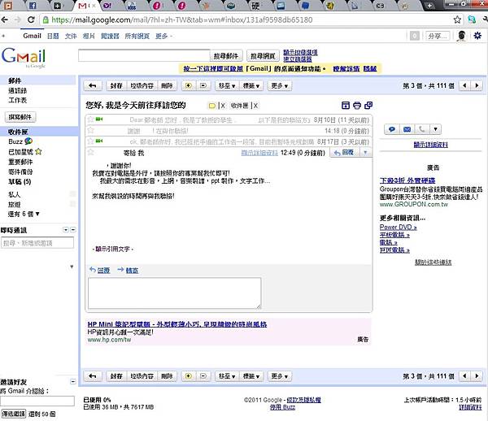Click the back-to-inbox arrow in top toolbar
The width and height of the screenshot is (488, 421).
(x=93, y=85)
